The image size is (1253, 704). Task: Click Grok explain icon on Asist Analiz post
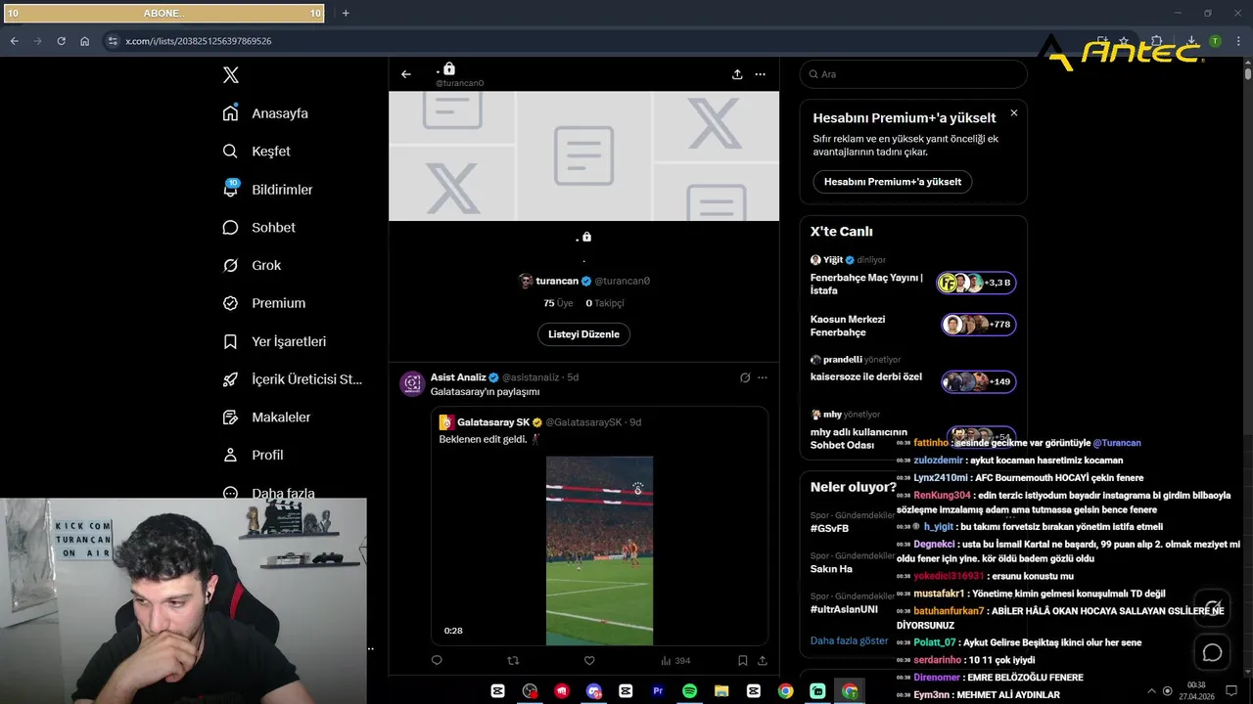745,377
